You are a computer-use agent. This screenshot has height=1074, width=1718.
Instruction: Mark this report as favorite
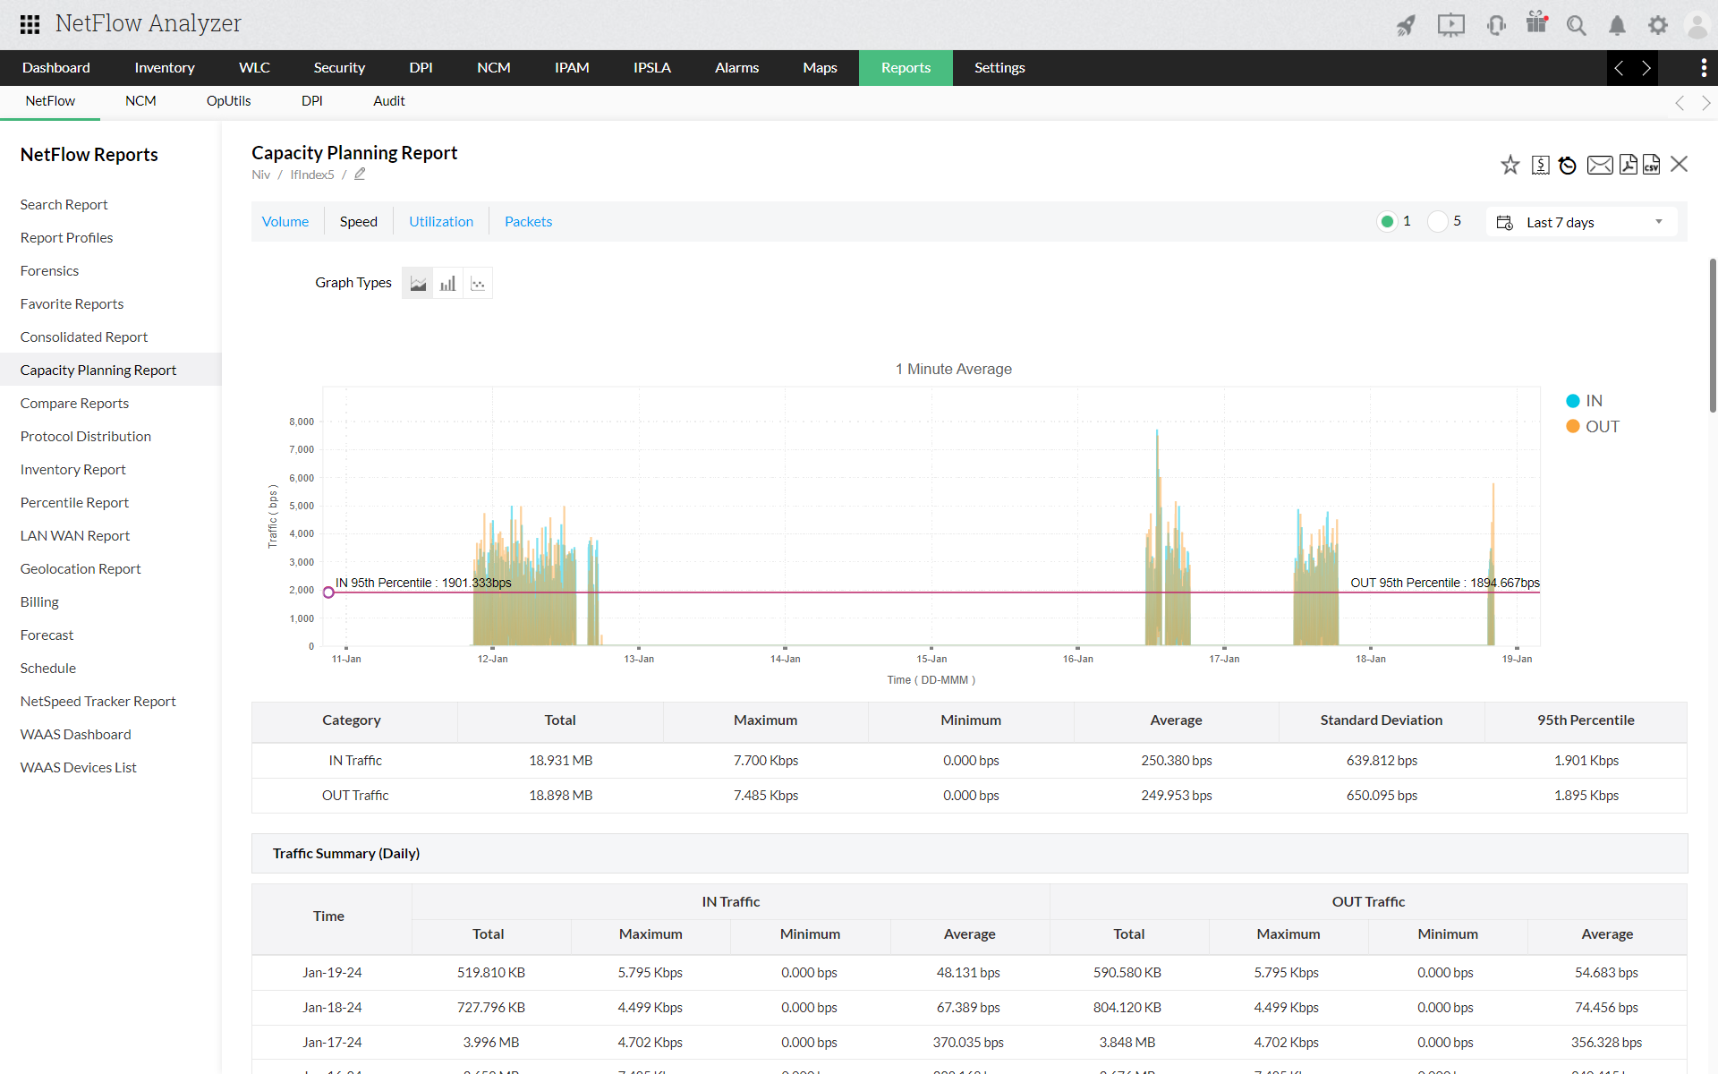[x=1510, y=165]
